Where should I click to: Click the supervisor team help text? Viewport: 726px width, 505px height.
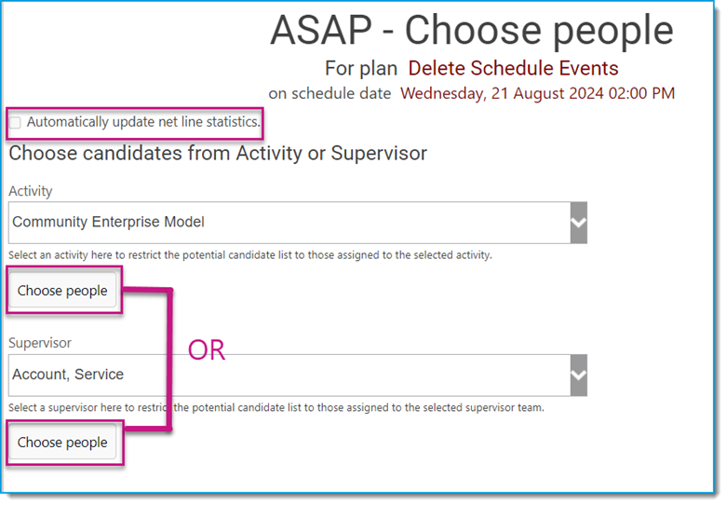point(276,408)
